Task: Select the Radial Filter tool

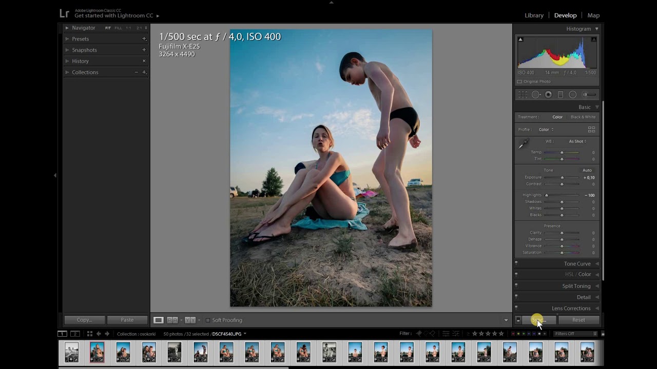Action: click(x=573, y=95)
